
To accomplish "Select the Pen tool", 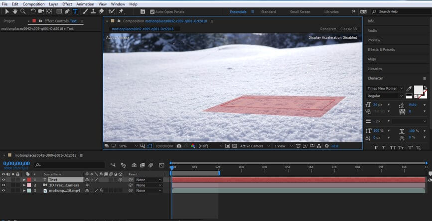I will tap(67, 11).
